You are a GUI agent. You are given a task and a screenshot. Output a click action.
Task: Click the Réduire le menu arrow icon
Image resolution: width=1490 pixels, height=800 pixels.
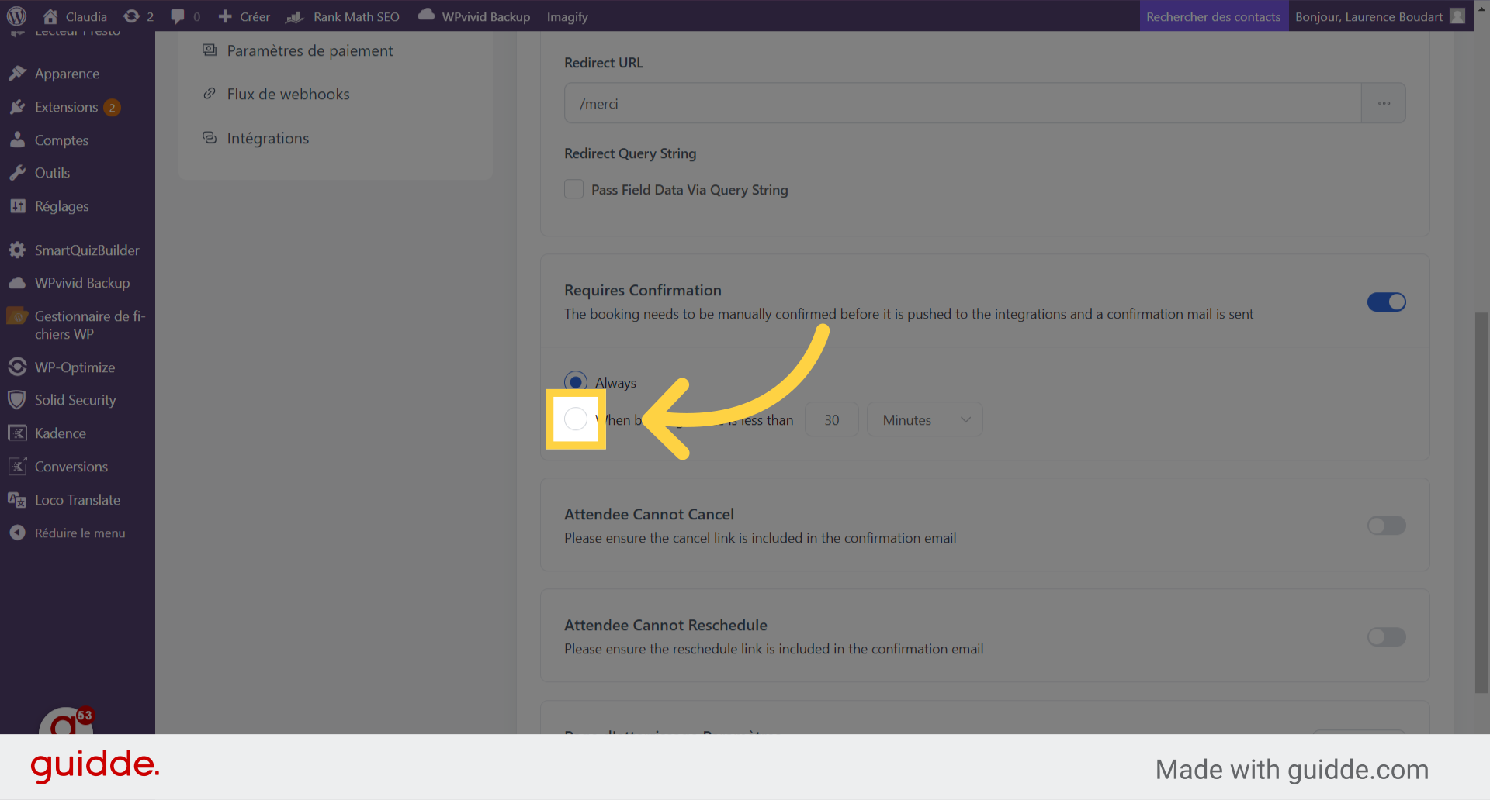click(x=17, y=533)
